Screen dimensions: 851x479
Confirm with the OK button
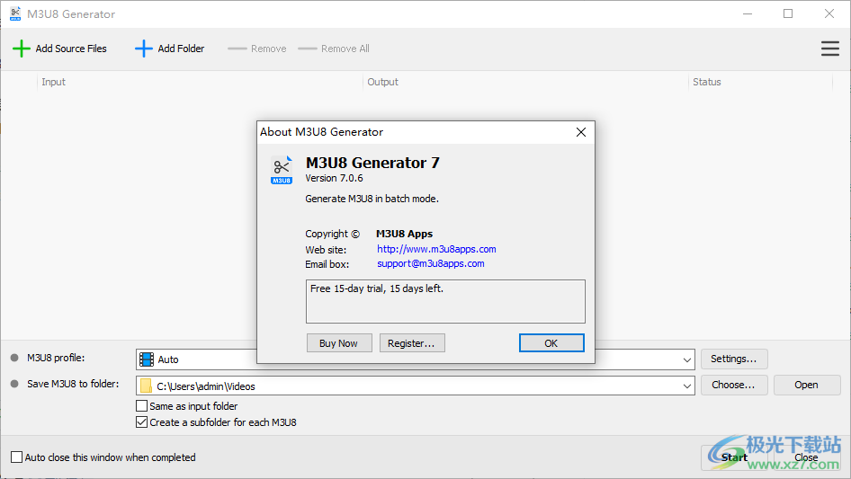551,342
